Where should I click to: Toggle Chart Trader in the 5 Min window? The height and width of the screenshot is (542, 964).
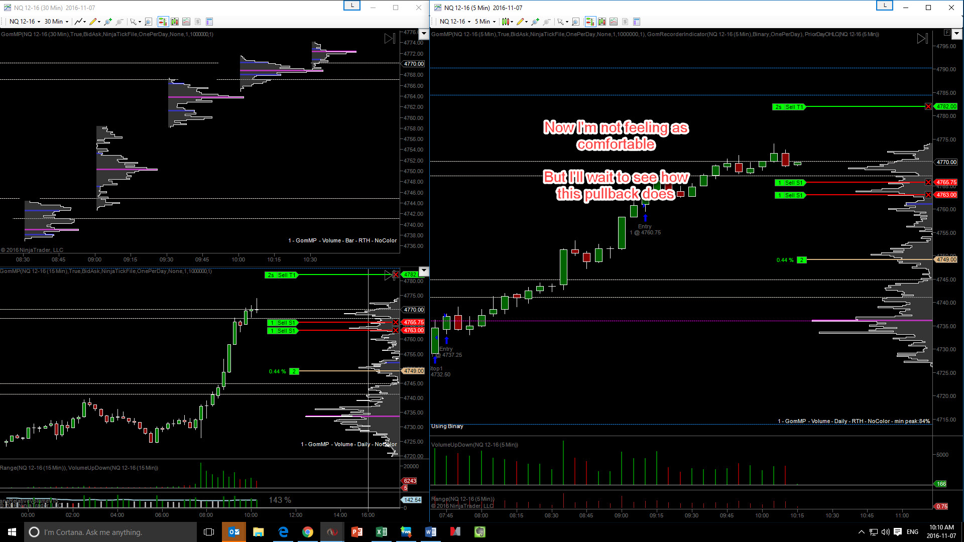coord(590,22)
